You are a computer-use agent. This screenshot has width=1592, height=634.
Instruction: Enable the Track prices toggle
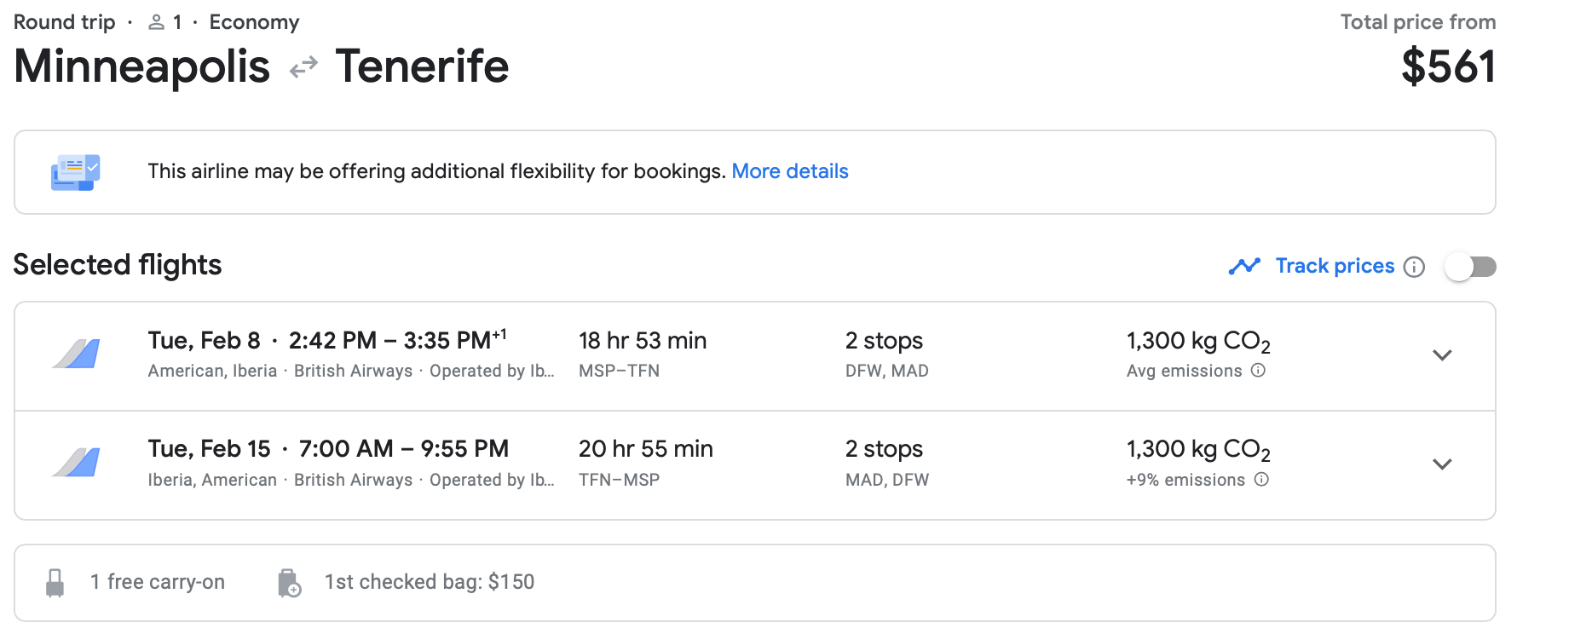pos(1471,267)
